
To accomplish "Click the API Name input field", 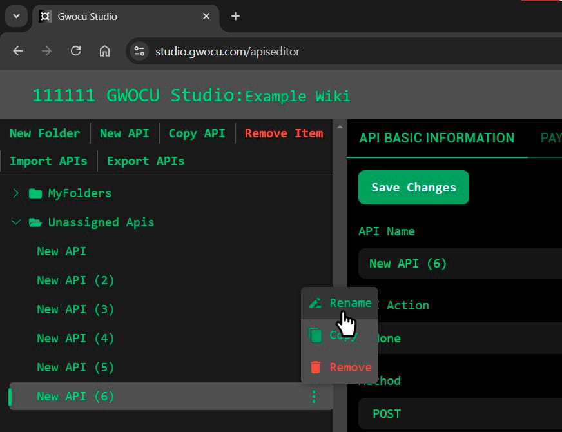I will [460, 264].
